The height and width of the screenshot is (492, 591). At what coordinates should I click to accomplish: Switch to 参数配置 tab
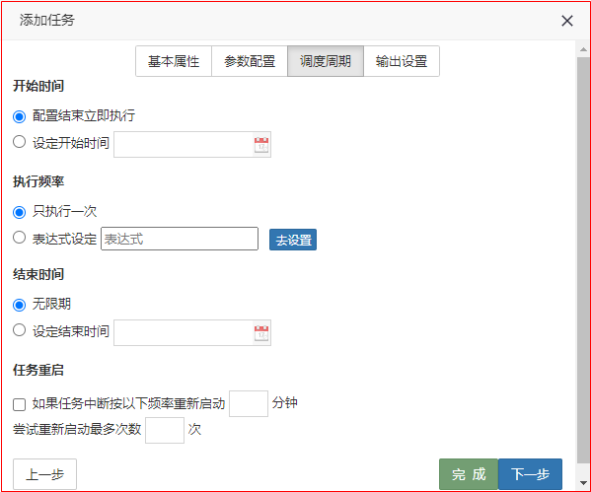pos(250,61)
